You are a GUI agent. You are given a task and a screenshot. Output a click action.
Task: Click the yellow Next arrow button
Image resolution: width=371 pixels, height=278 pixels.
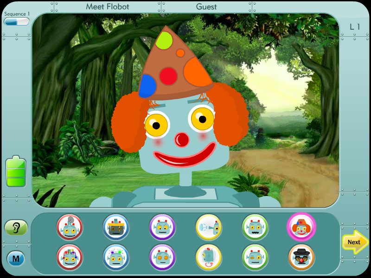pos(355,242)
